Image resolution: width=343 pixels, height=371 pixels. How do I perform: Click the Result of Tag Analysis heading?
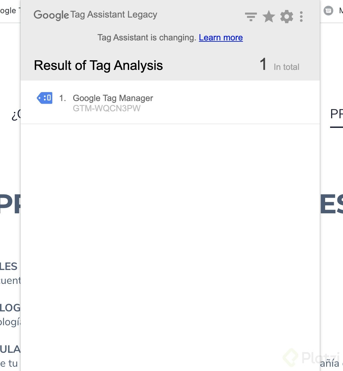(98, 65)
